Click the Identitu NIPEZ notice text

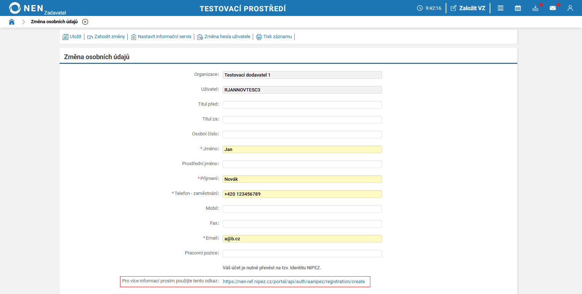point(272,268)
